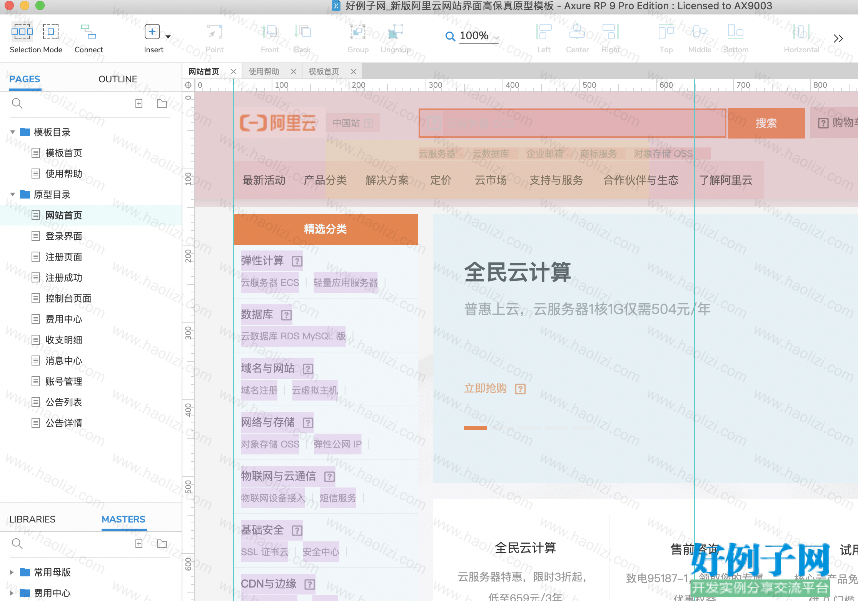This screenshot has height=601, width=858.
Task: Distribute Horizontal toolbar icon
Action: pos(801,32)
